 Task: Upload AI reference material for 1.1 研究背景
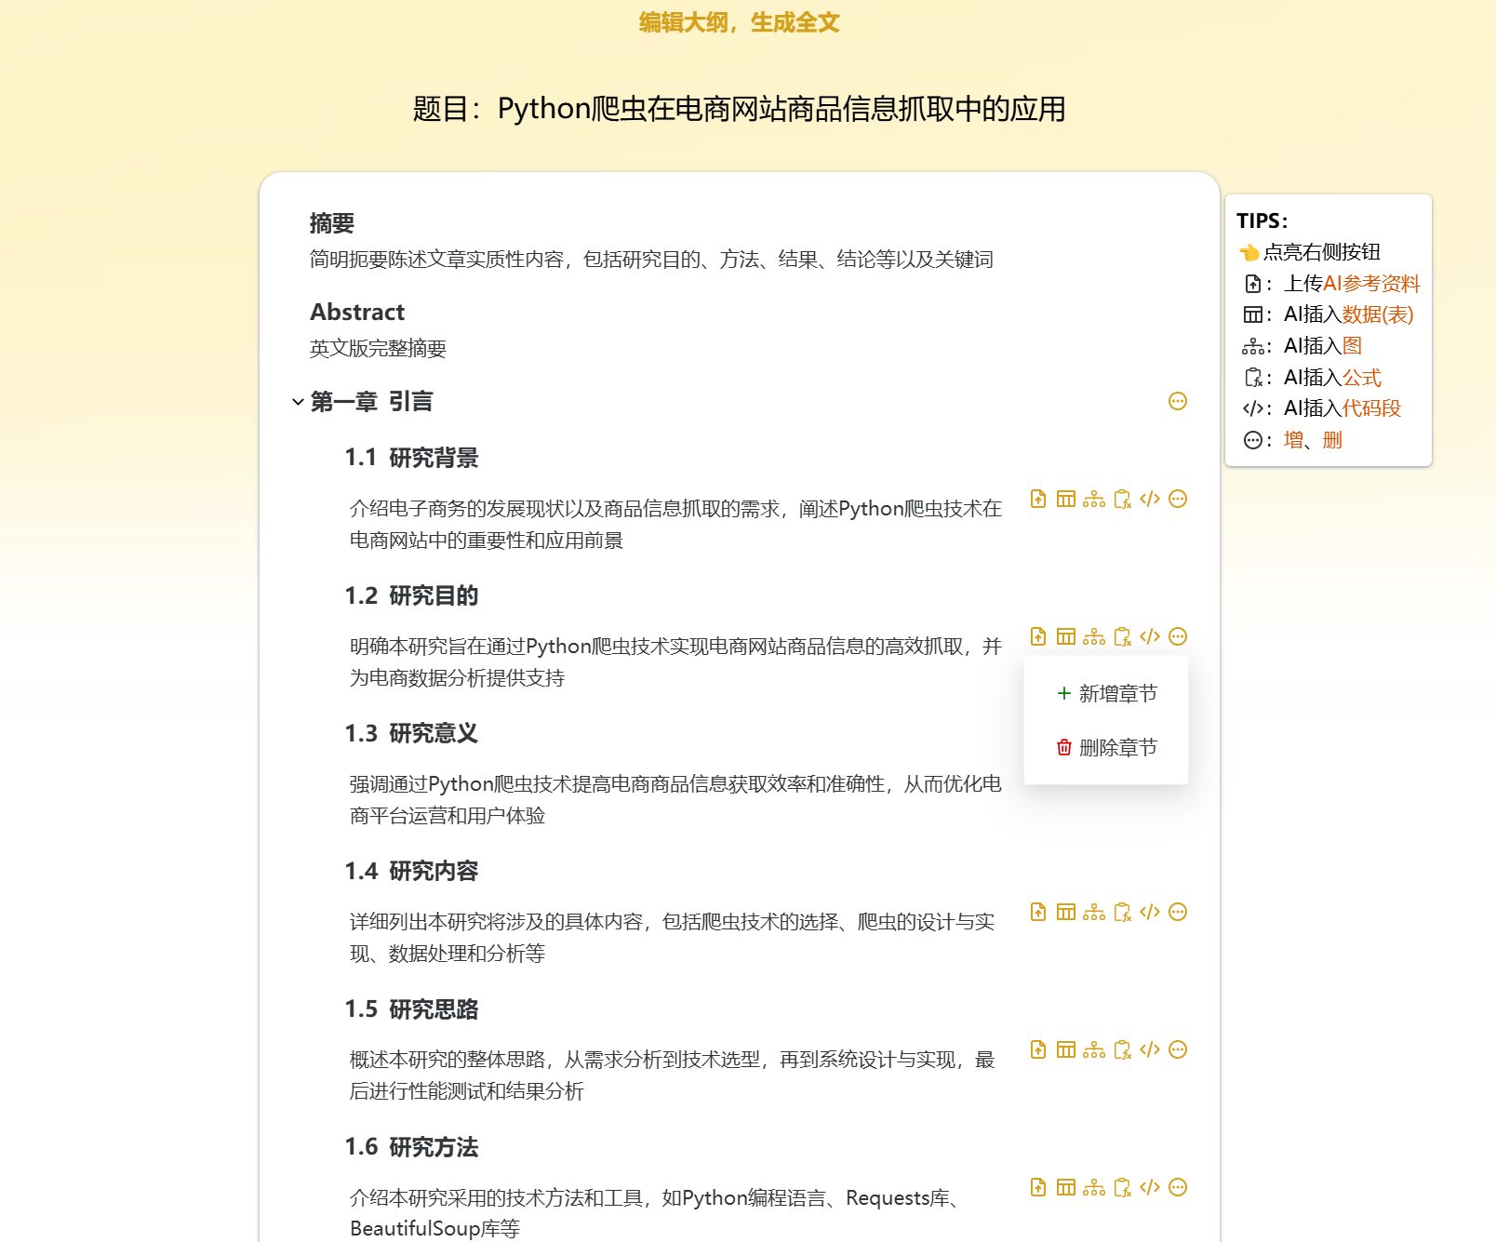[1037, 499]
